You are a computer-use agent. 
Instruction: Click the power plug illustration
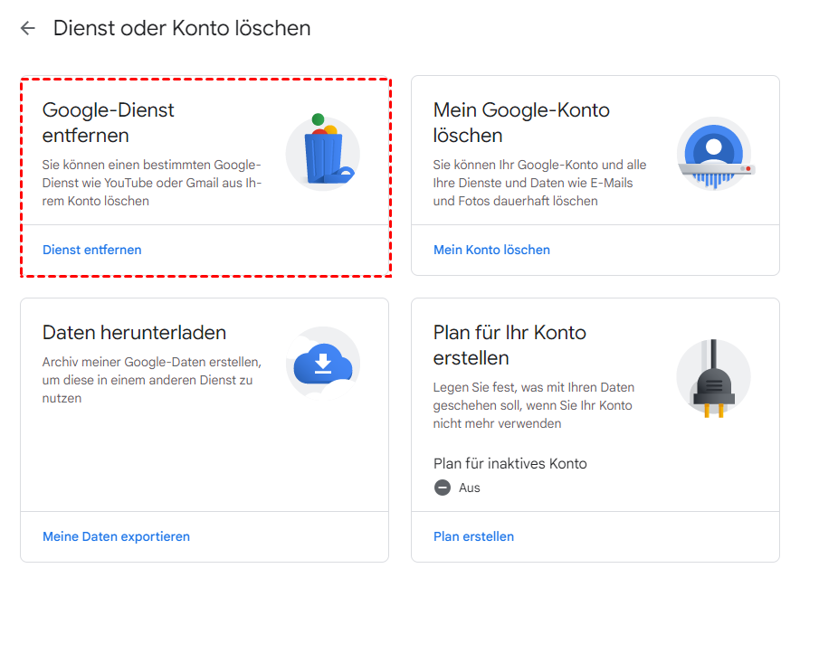coord(714,377)
